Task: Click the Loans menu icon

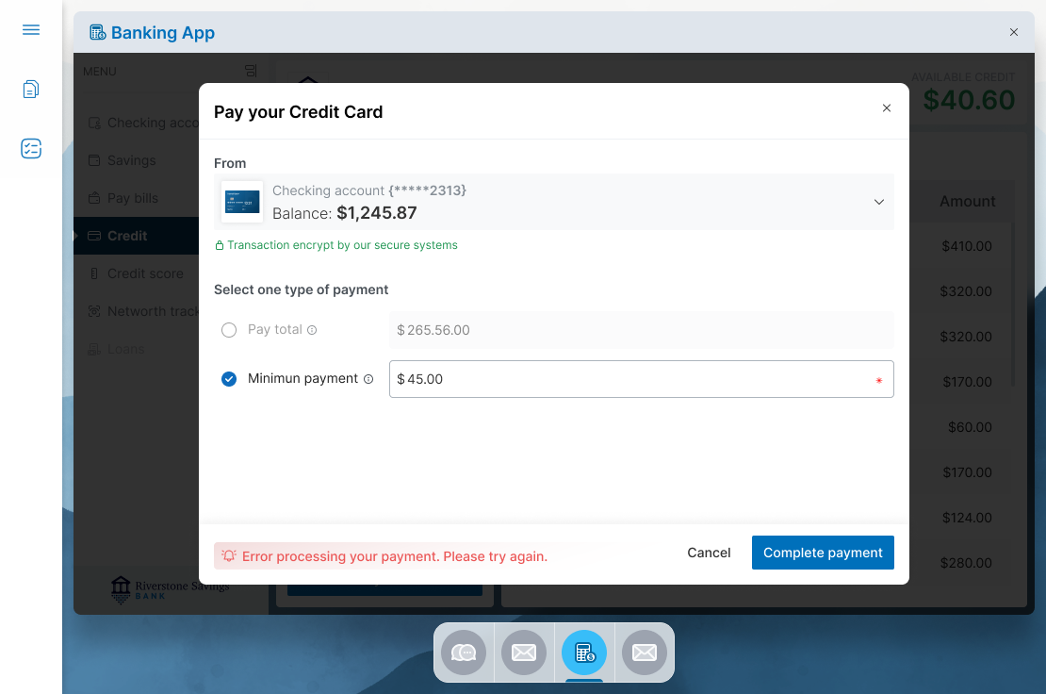Action: point(94,349)
